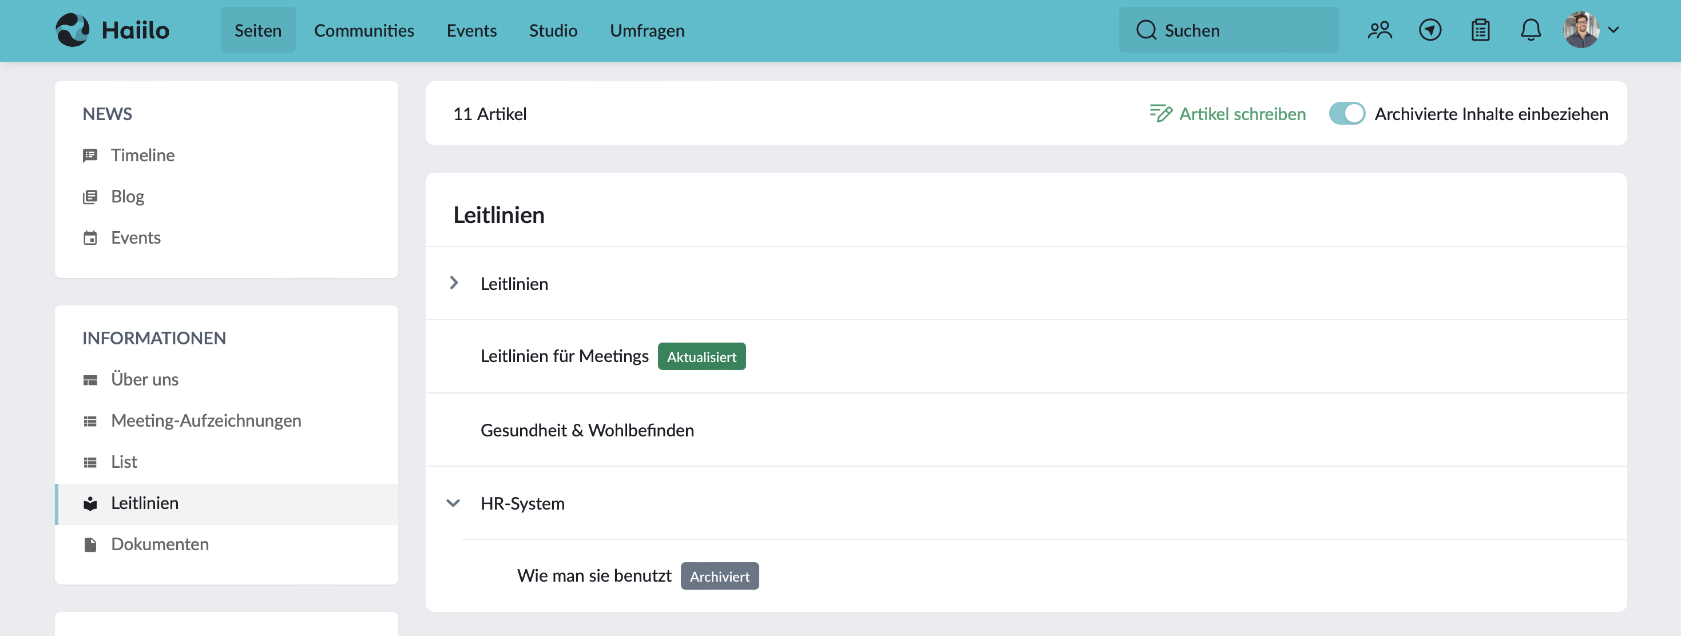Viewport: 1681px width, 636px height.
Task: Open the clipboard tasks icon
Action: [1480, 30]
